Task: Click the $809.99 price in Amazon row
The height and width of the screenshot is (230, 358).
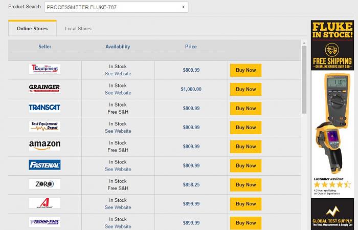Action: [191, 147]
